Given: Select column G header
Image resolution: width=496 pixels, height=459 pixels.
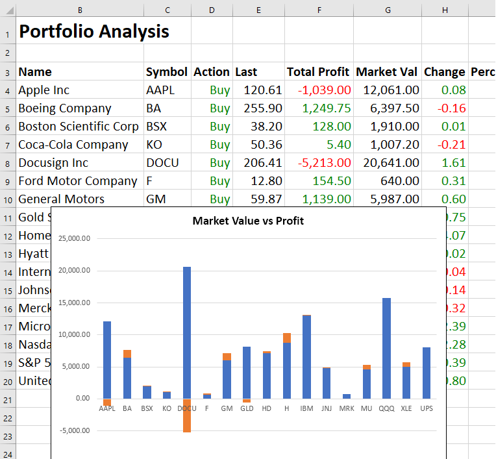Looking at the screenshot, I should 388,10.
